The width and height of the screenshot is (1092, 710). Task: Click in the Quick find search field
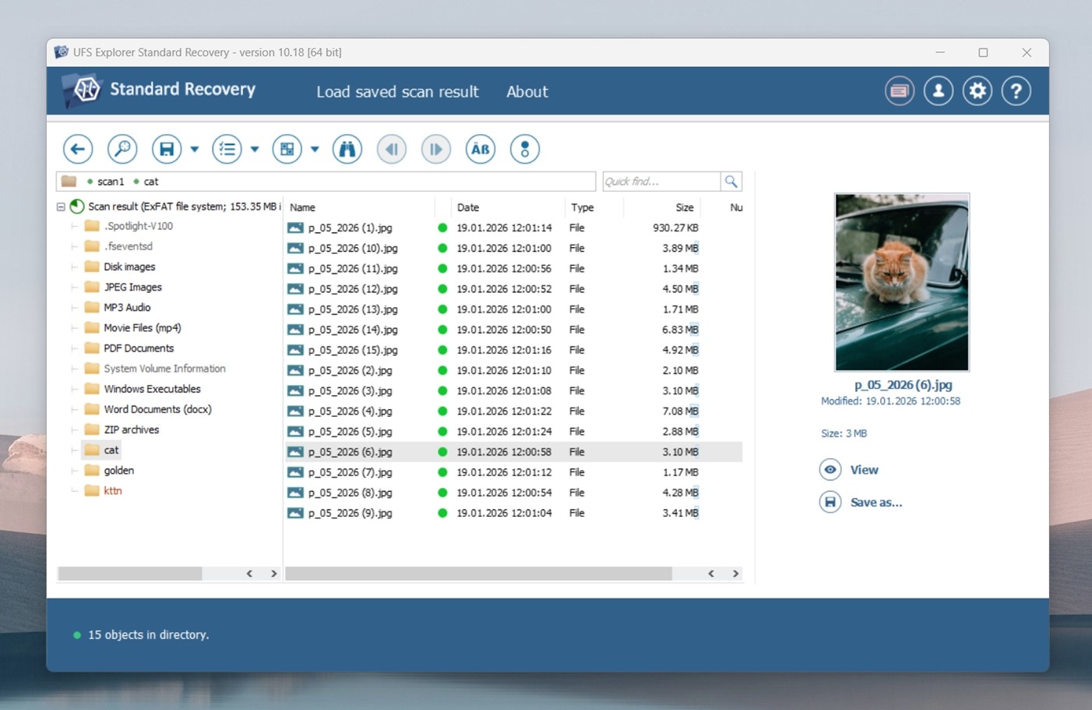coord(661,181)
